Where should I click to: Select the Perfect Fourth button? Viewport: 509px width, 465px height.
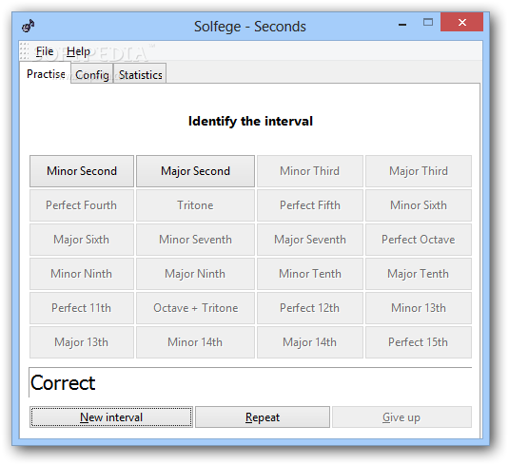82,205
